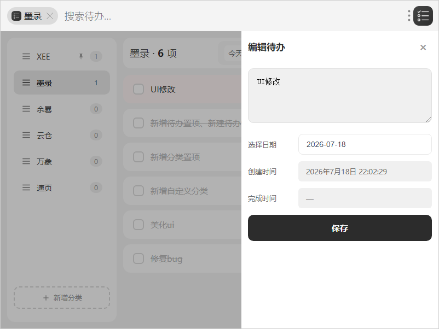Select the 墨录 category in sidebar
This screenshot has width=439, height=329.
coord(62,83)
